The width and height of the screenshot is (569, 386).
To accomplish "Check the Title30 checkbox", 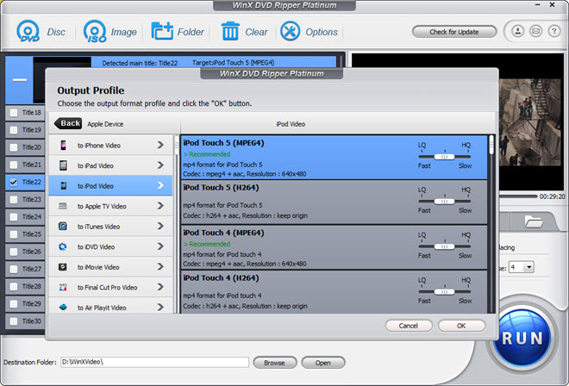I will 14,321.
